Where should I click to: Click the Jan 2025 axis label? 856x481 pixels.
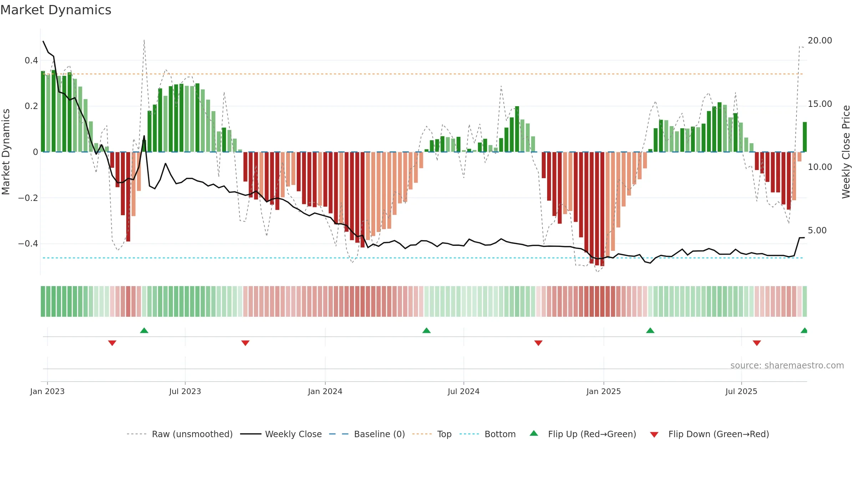(x=604, y=391)
